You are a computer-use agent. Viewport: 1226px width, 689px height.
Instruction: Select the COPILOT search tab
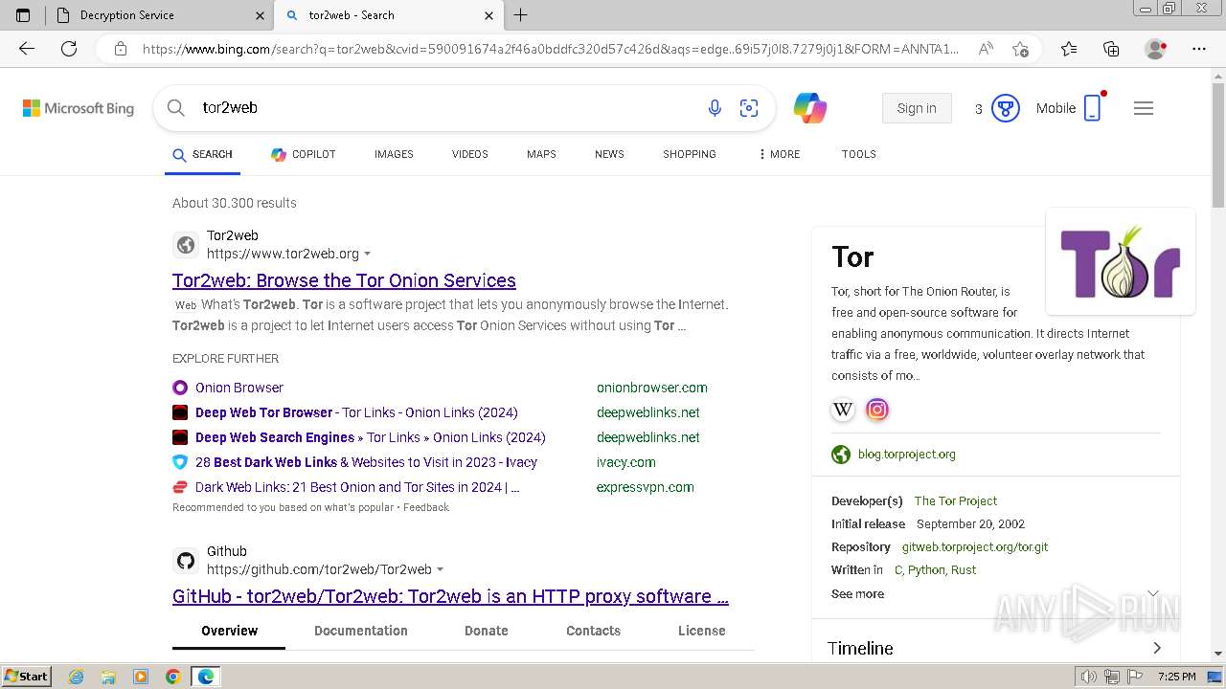(304, 154)
